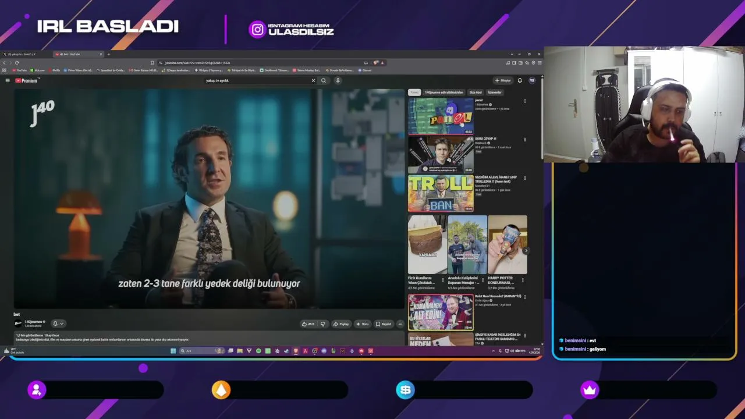Open the TROLL BAN video thumbnail
The image size is (745, 419).
441,193
